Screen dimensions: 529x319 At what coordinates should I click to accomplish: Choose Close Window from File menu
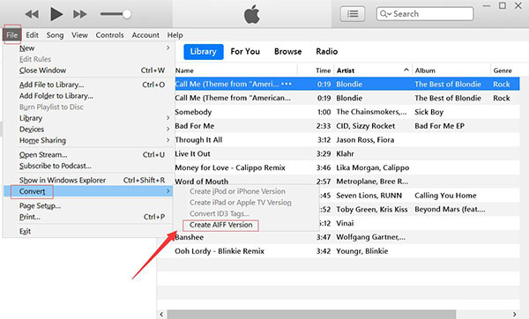point(89,70)
